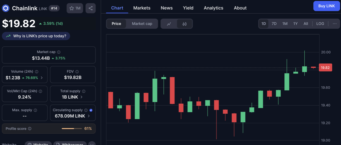Switch to line chart icon
341x145 pixels.
(169, 24)
